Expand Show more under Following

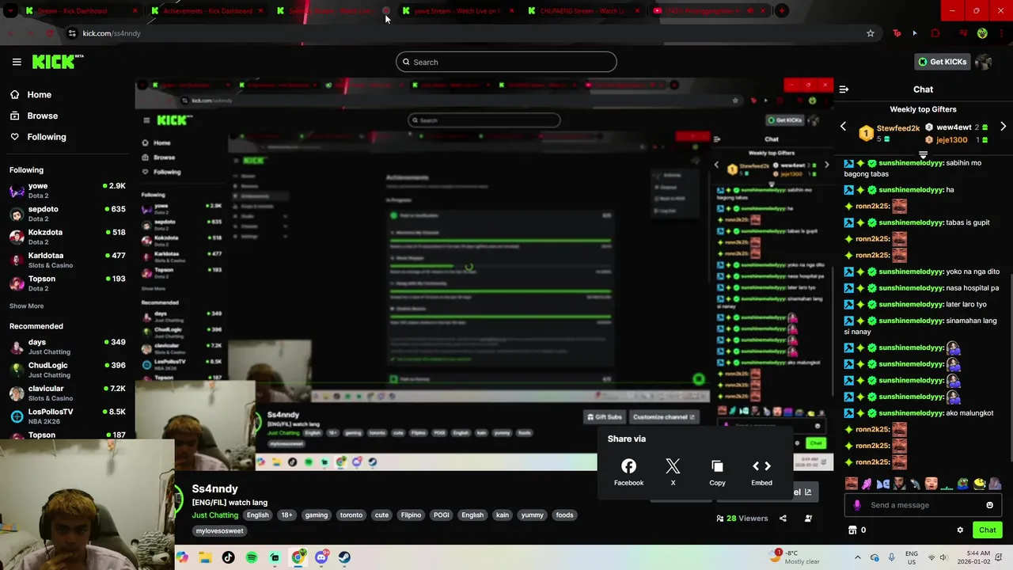click(26, 306)
